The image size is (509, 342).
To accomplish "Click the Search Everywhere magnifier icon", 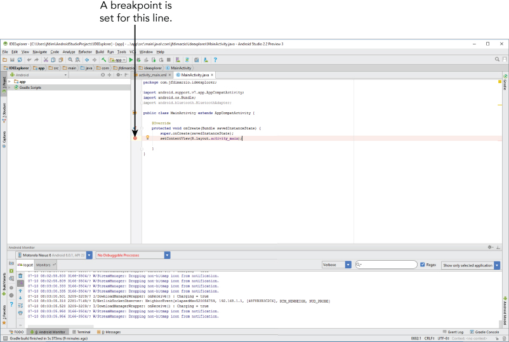I will pyautogui.click(x=497, y=60).
